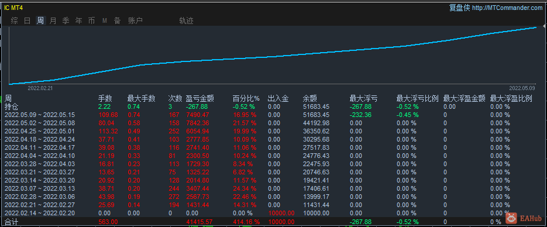Click the 24.34 % percentage cell
The width and height of the screenshot is (547, 227).
(x=245, y=188)
